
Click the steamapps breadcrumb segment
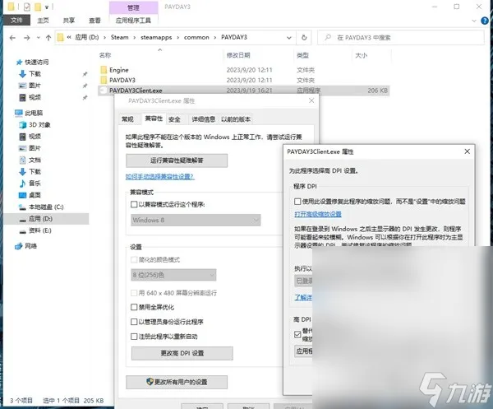[x=156, y=38]
